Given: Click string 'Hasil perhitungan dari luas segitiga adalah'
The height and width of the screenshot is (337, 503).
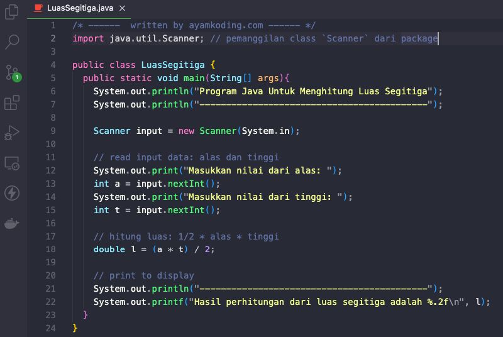Looking at the screenshot, I should (x=308, y=302).
